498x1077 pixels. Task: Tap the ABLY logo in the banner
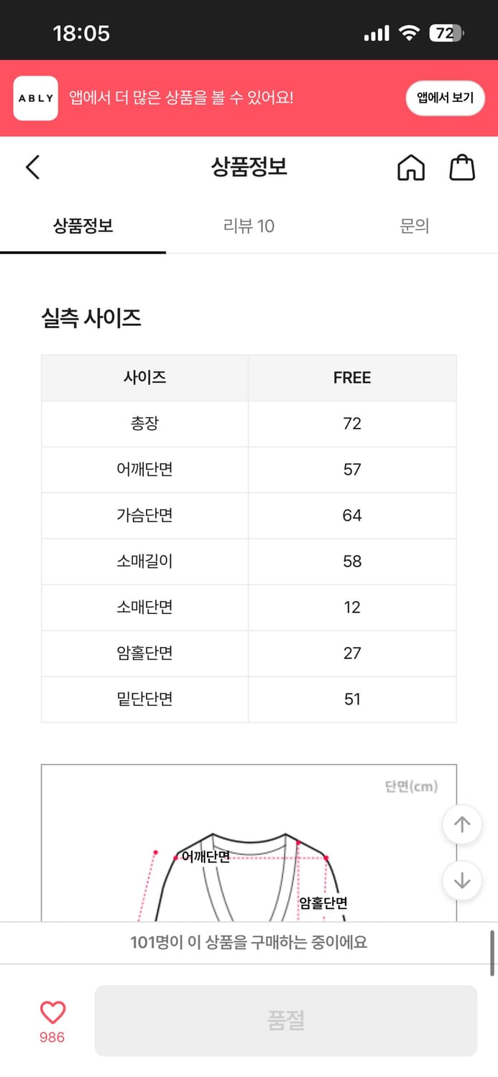pyautogui.click(x=35, y=98)
